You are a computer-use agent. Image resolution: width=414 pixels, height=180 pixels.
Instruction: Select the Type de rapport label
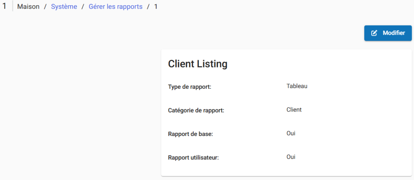[190, 87]
